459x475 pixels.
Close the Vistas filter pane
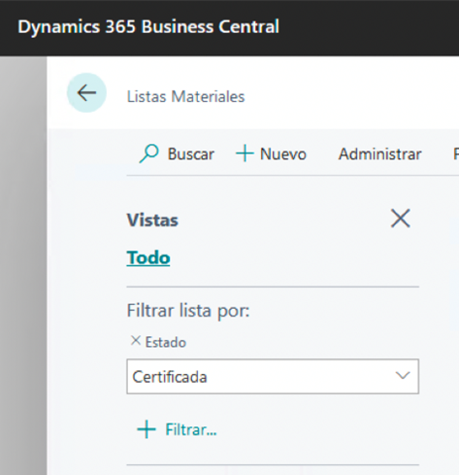point(401,219)
